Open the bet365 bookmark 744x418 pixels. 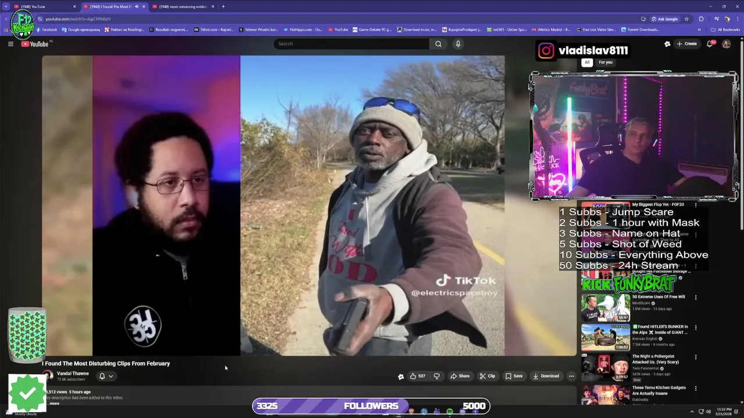click(x=506, y=30)
